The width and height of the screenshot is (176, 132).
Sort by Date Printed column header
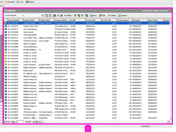(x=156, y=20)
